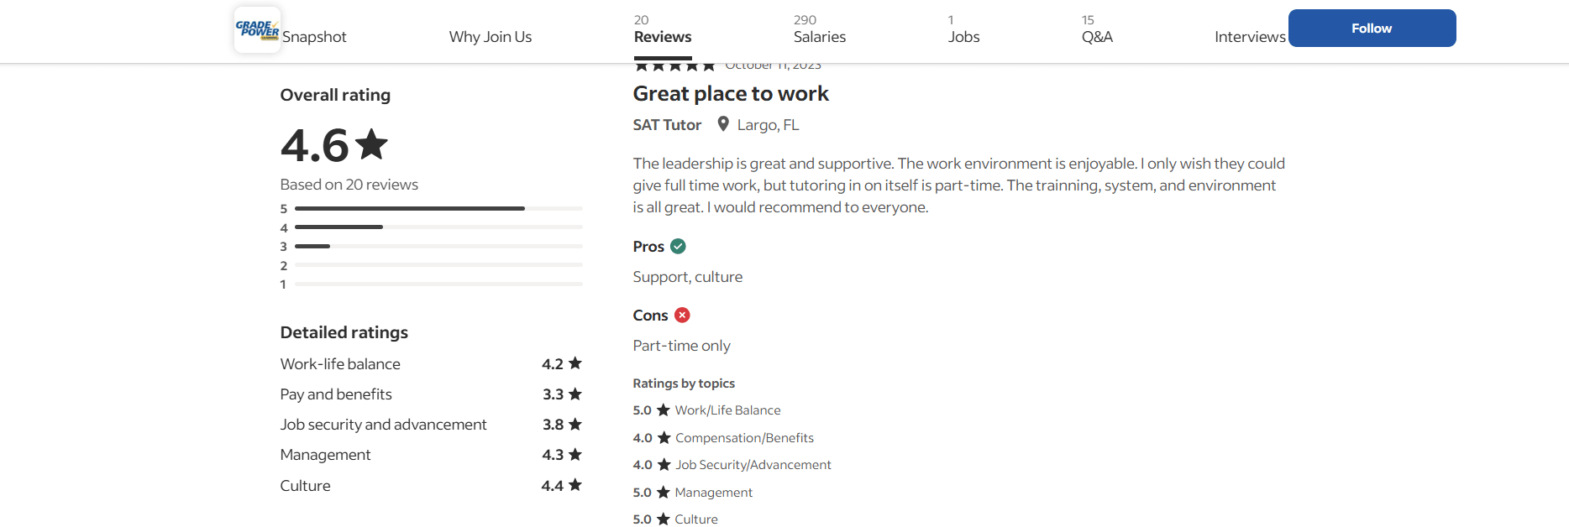
Task: Click the location pin icon beside Largo, FL
Action: pos(722,124)
